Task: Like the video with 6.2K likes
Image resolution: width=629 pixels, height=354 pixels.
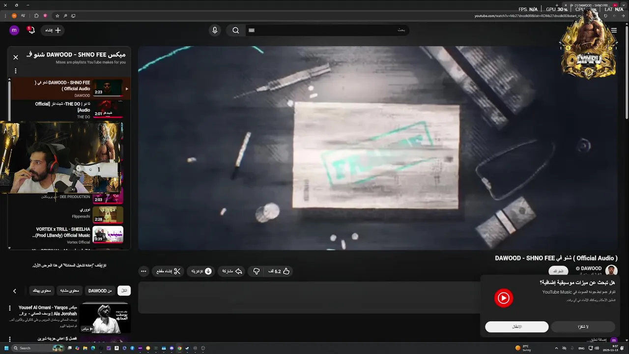Action: click(279, 271)
